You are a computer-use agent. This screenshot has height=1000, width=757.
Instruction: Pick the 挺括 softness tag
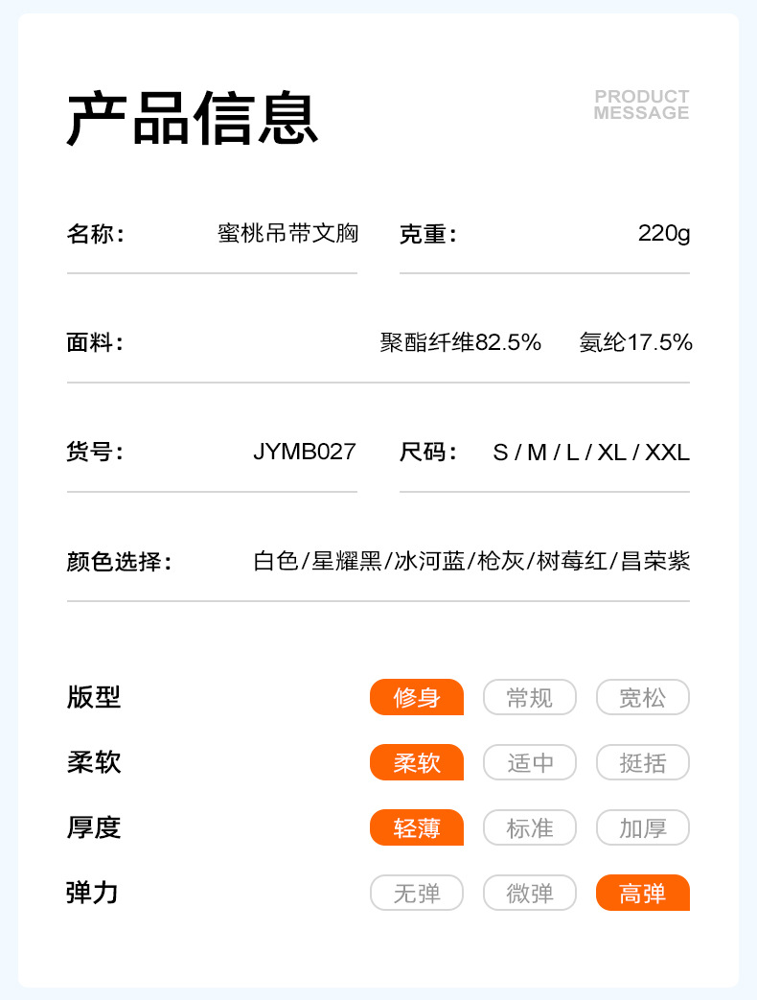[x=642, y=762]
